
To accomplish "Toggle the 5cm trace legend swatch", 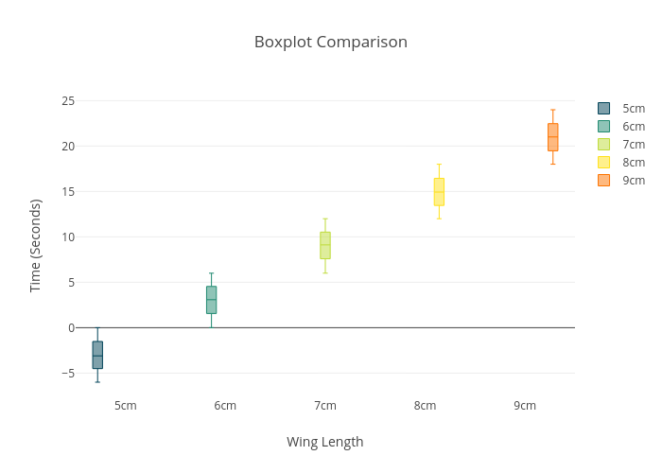I will [604, 109].
